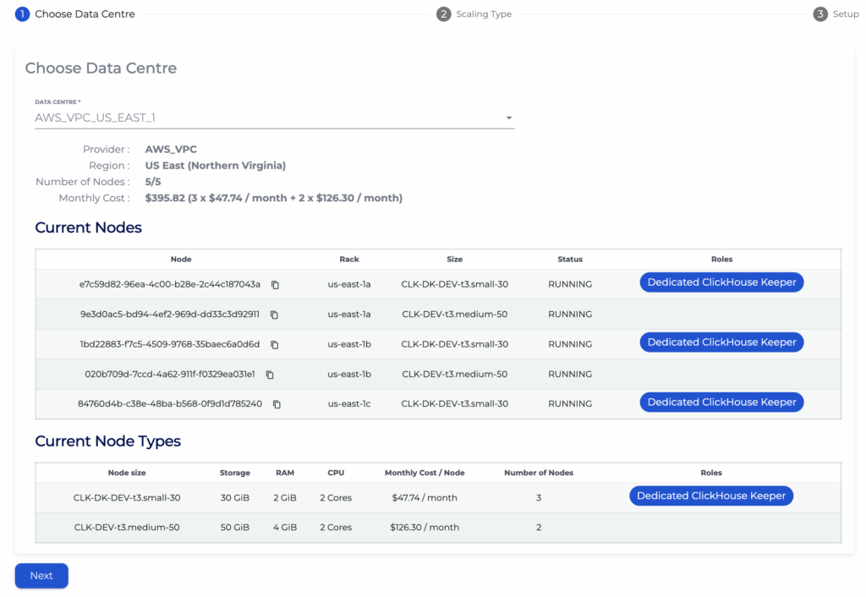Click the step 2 circle icon

tap(443, 14)
